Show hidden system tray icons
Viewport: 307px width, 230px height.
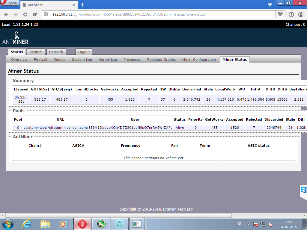(248, 224)
